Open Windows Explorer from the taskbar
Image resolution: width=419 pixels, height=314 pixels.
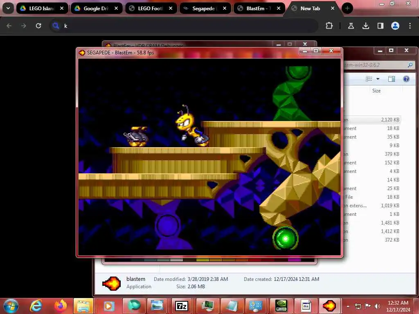point(83,306)
